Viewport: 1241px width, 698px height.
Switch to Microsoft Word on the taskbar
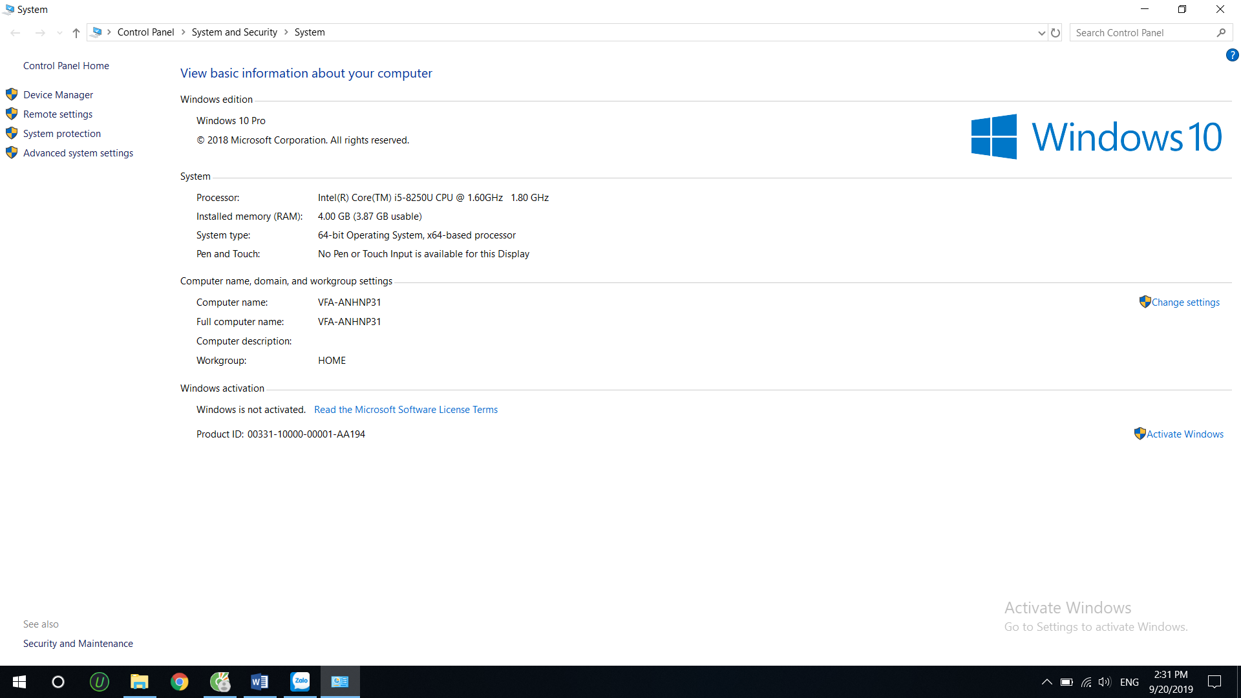(x=260, y=682)
